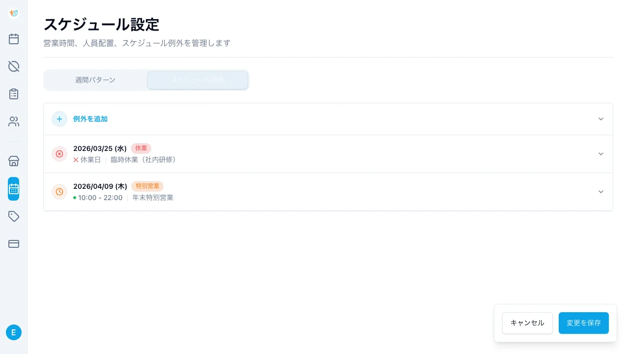The width and height of the screenshot is (629, 354).
Task: Click the crossed-out circle sidebar icon
Action: pos(14,66)
